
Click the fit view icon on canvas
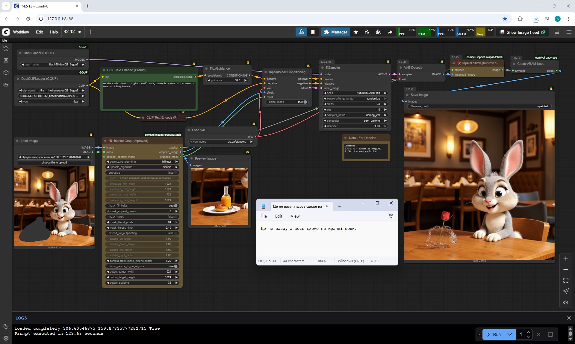566,280
